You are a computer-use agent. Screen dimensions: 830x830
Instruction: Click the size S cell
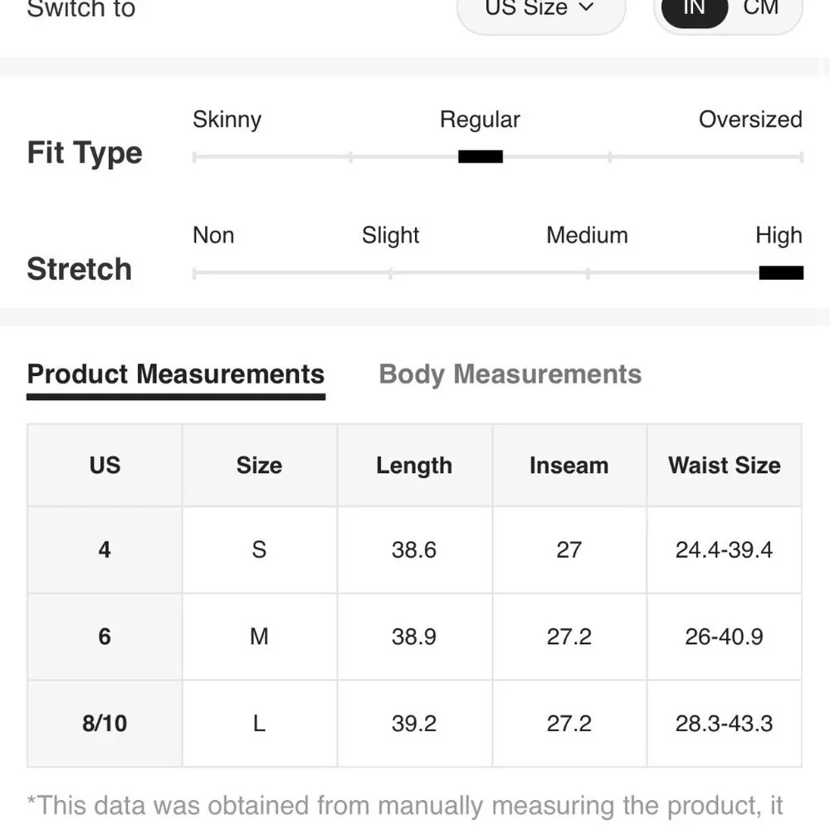259,550
